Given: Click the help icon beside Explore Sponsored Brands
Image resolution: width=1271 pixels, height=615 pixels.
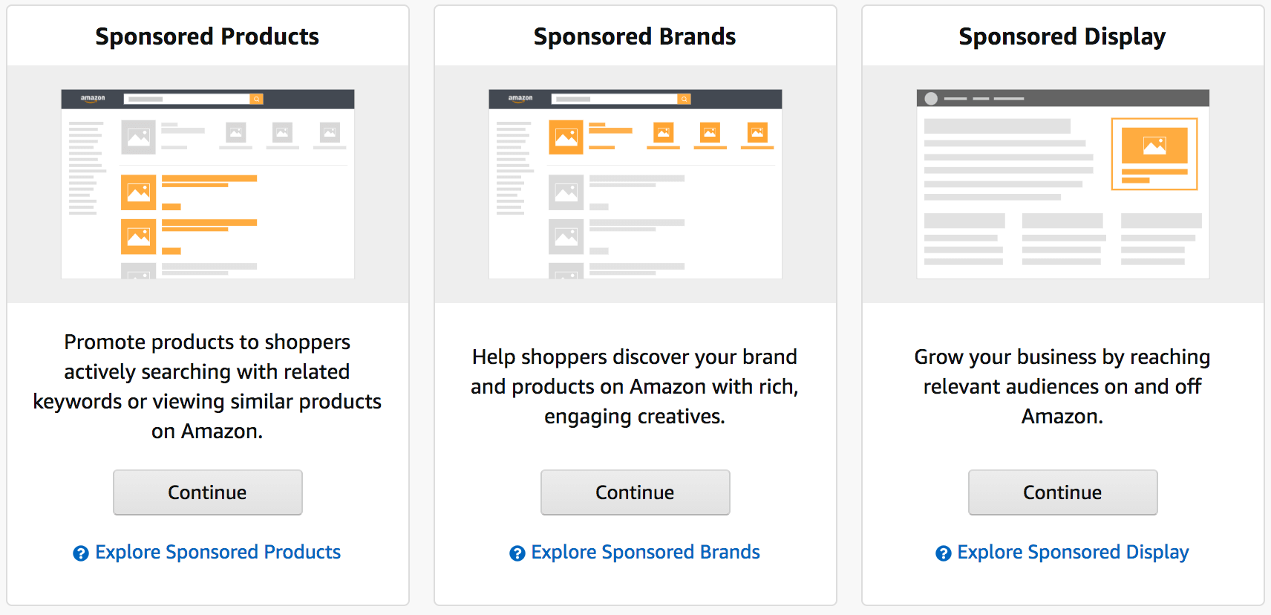Looking at the screenshot, I should pos(516,552).
